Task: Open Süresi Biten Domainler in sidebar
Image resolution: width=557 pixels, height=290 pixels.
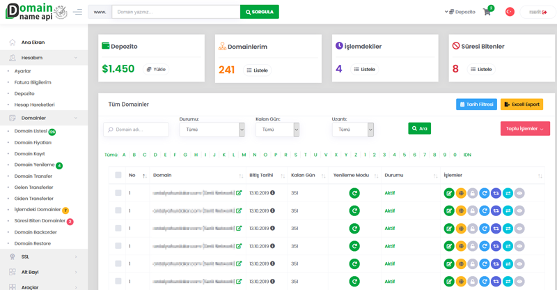Action: pyautogui.click(x=40, y=220)
